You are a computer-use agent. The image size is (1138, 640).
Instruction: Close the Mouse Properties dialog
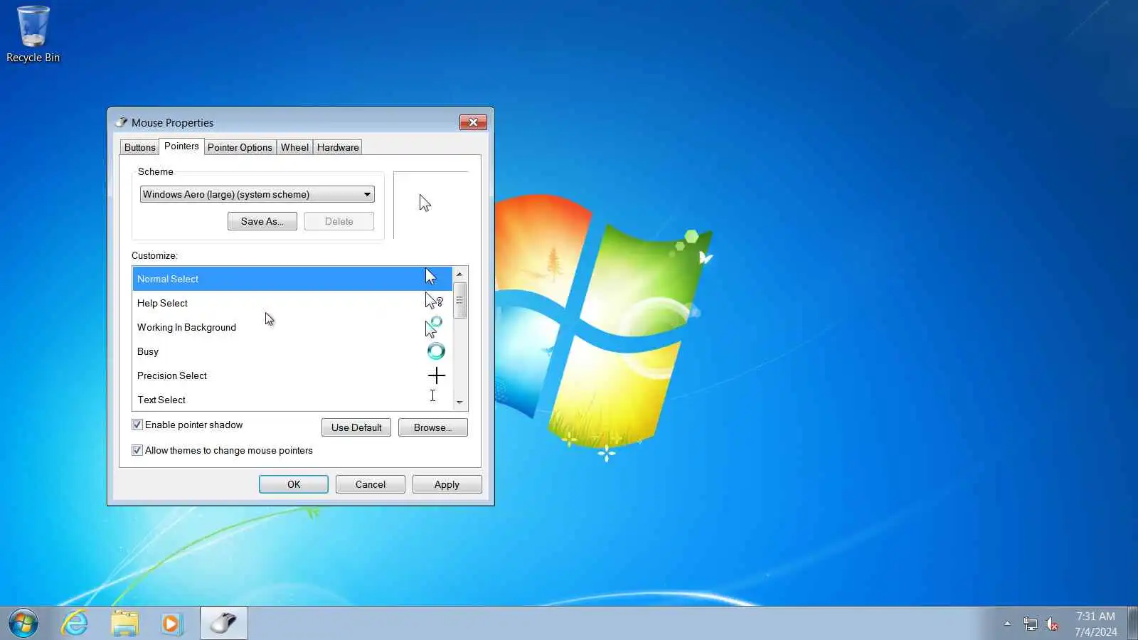click(473, 122)
